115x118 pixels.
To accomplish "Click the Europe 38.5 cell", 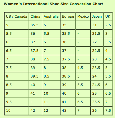I will click(68, 76).
